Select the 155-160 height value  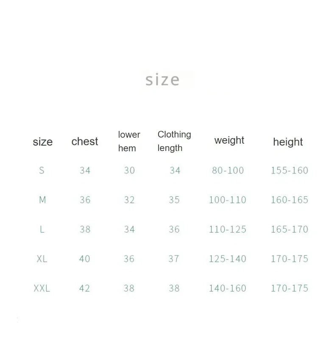click(290, 170)
